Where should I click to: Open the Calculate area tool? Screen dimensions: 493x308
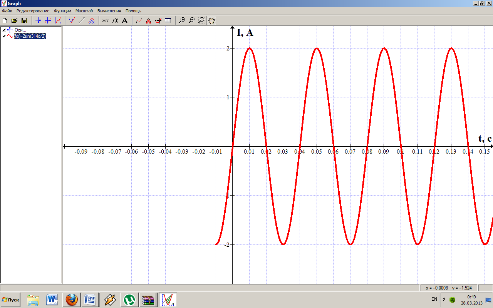tap(148, 21)
